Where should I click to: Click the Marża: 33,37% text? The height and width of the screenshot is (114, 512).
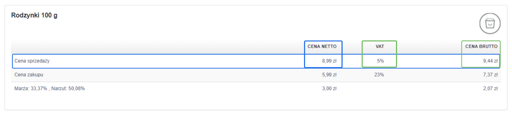31,89
